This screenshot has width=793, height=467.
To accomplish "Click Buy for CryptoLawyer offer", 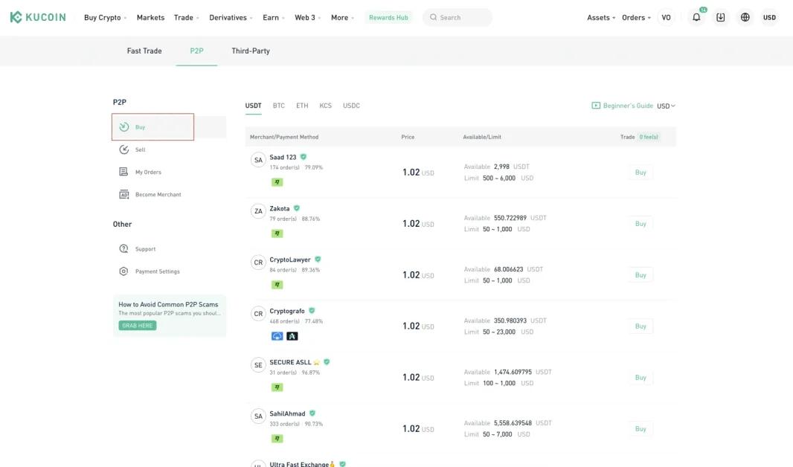I will [640, 275].
